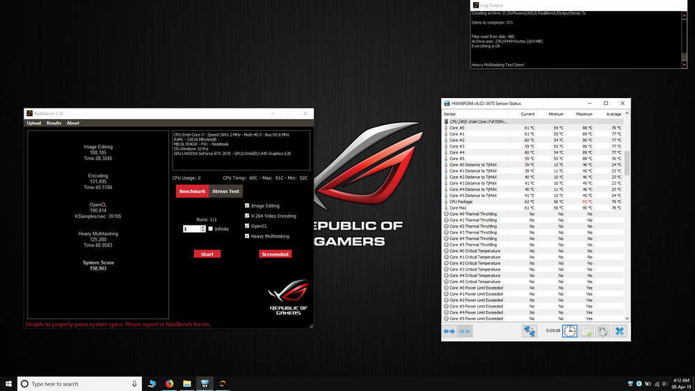Click HWiNFO64 title bar icon
Screen dimensions: 695x391
pyautogui.click(x=447, y=103)
